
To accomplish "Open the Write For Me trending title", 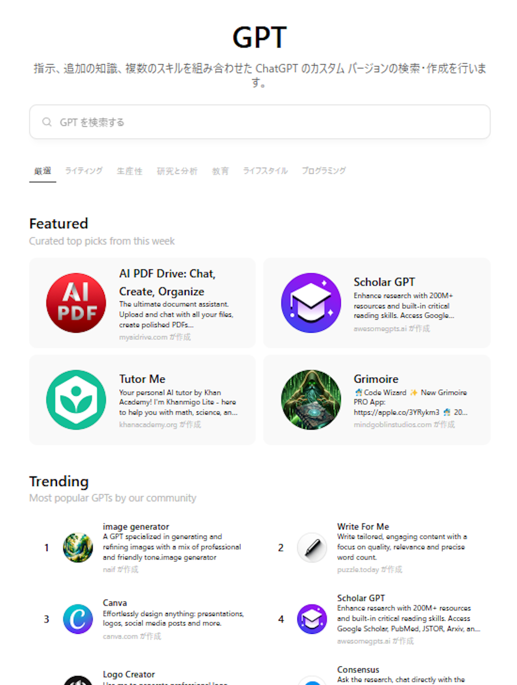I will pos(363,526).
